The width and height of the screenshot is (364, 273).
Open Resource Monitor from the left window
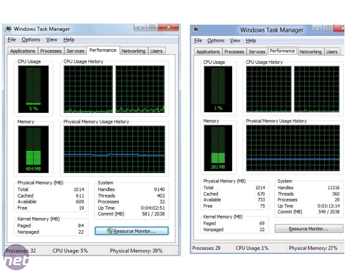[131, 231]
